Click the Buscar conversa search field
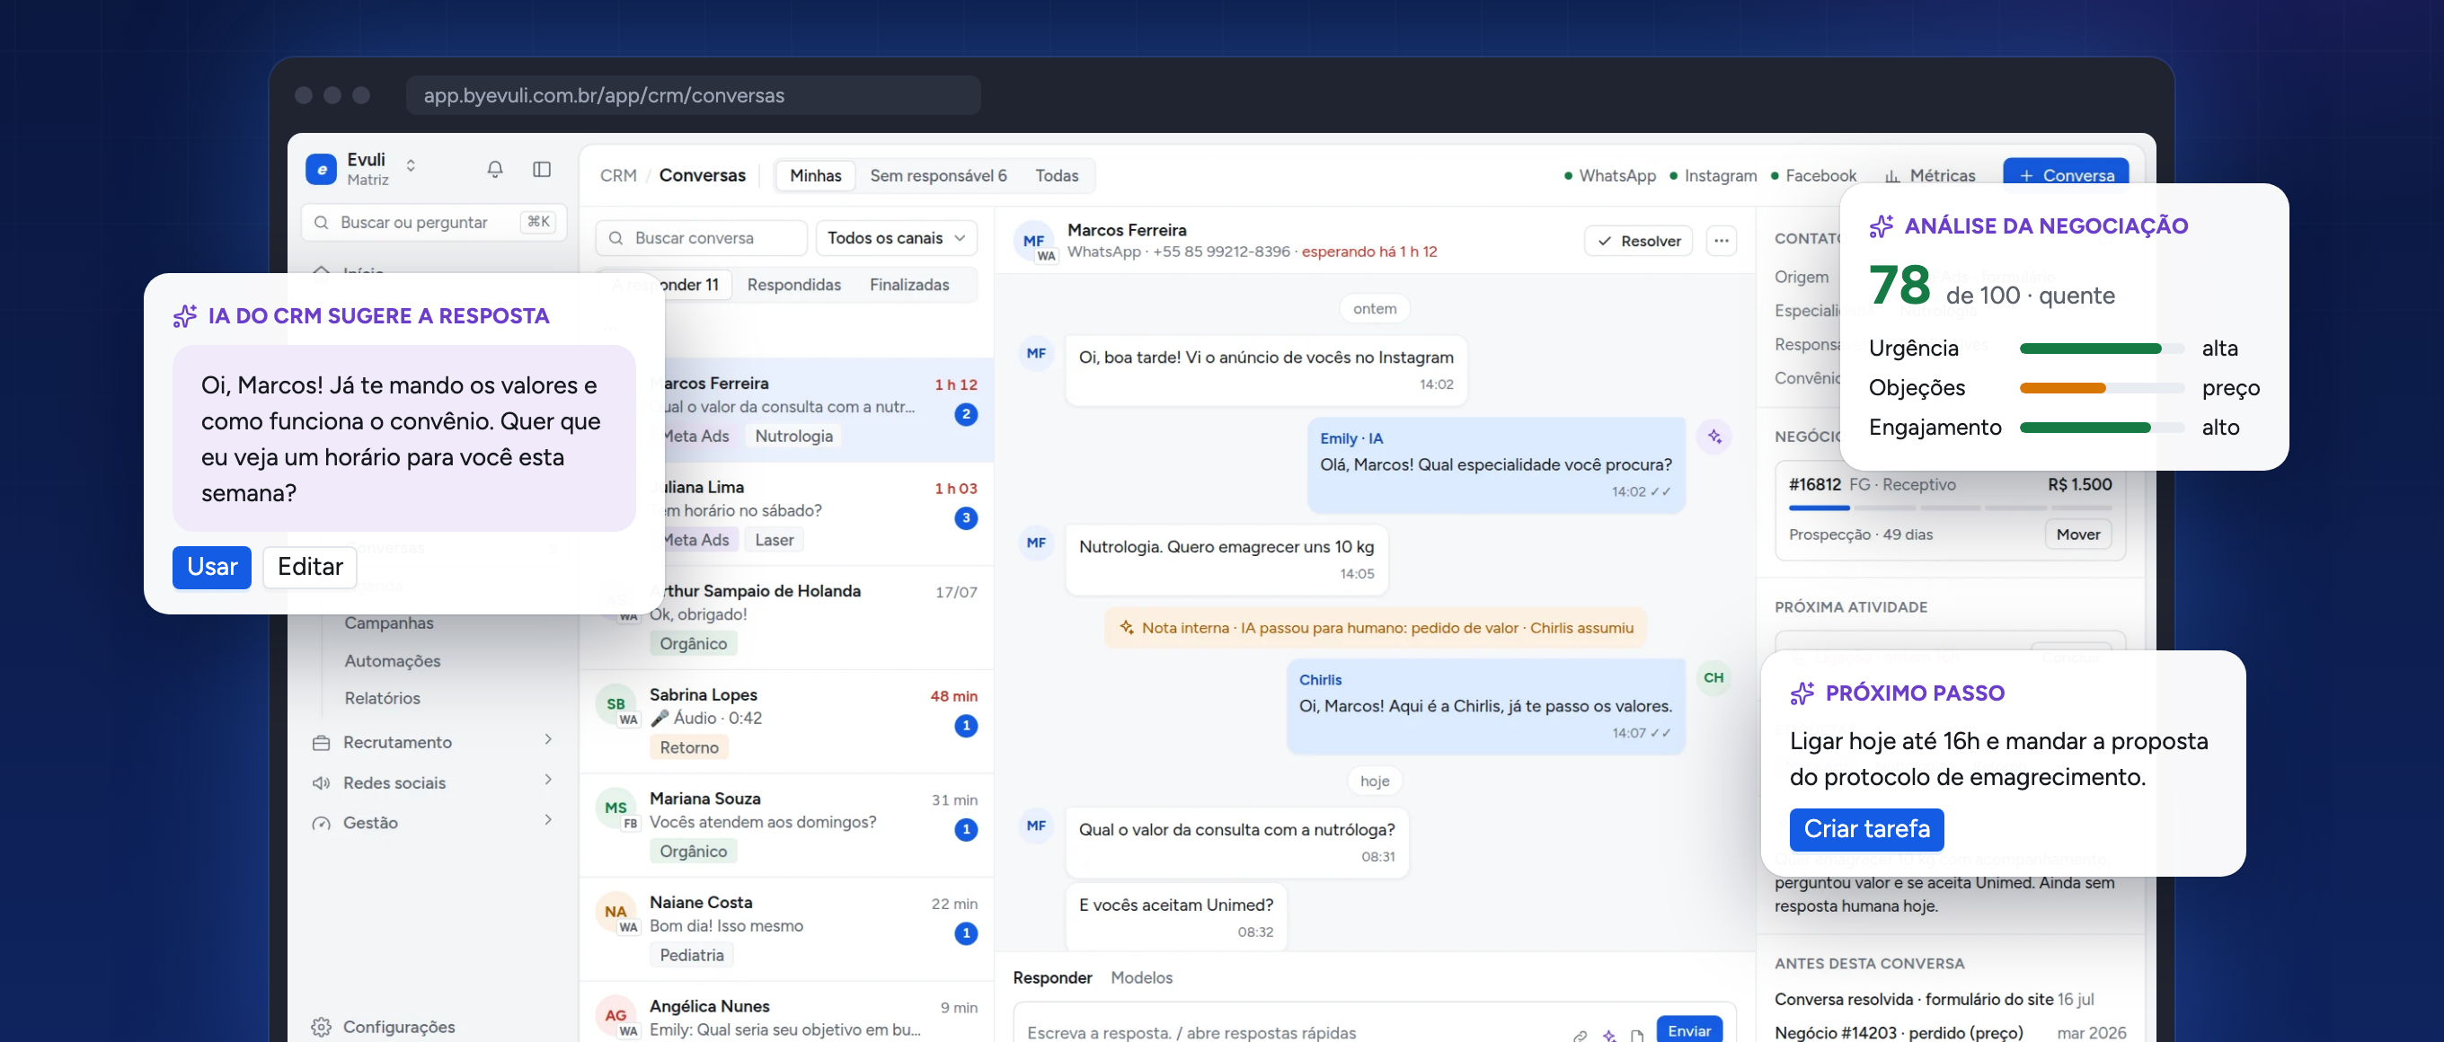Image resolution: width=2444 pixels, height=1042 pixels. 701,238
